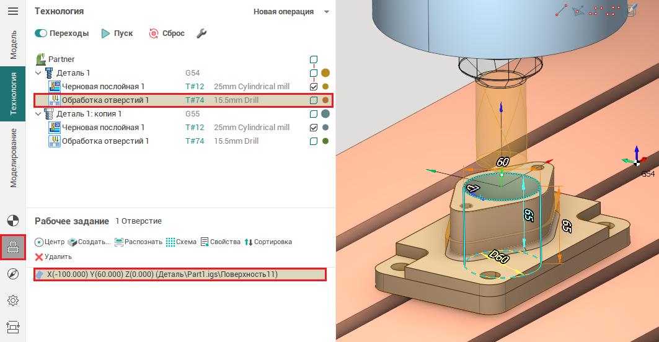
Task: Click the wrench settings icon
Action: [x=201, y=33]
